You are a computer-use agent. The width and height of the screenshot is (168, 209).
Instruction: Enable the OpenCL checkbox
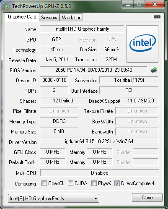point(44,183)
